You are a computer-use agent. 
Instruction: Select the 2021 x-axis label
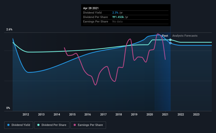point(165,114)
